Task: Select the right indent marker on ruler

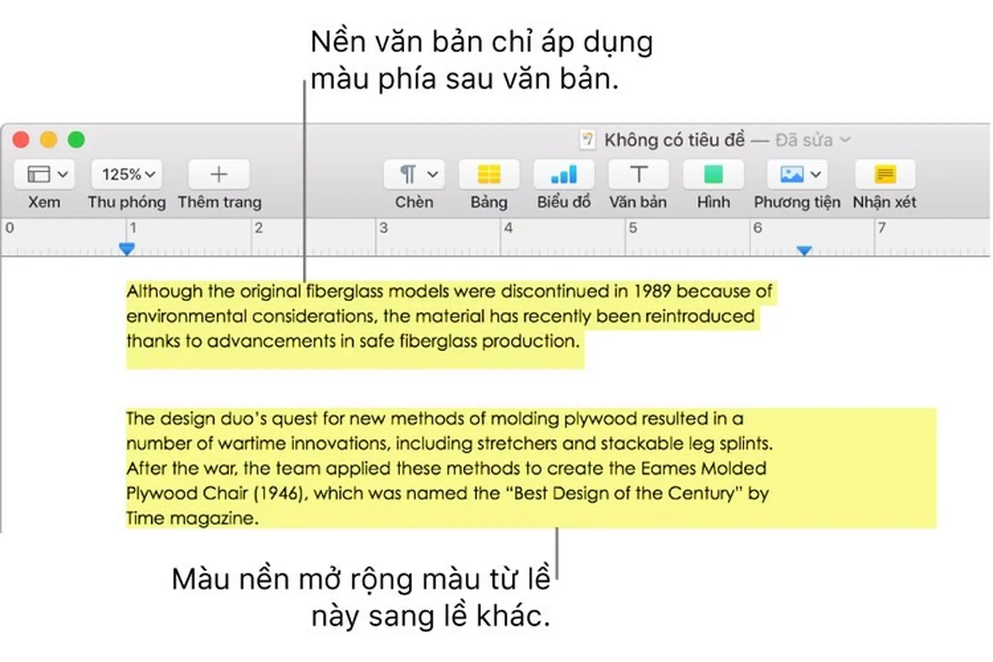Action: click(x=803, y=250)
